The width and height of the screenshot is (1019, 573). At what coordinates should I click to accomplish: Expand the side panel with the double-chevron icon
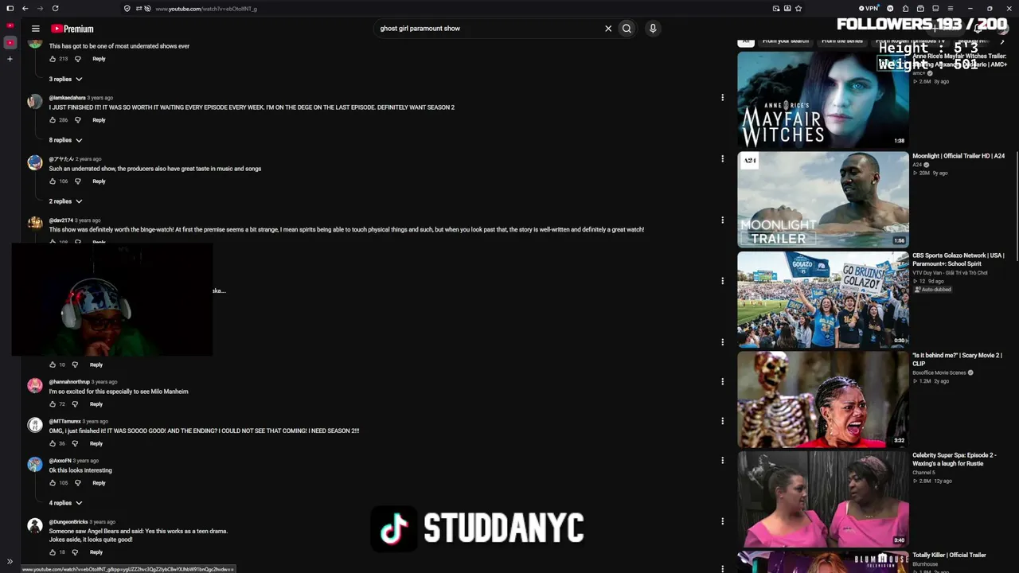pyautogui.click(x=10, y=562)
